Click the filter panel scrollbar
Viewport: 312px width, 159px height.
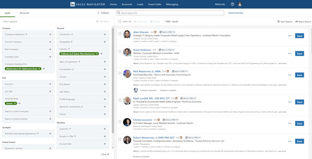coord(113,81)
